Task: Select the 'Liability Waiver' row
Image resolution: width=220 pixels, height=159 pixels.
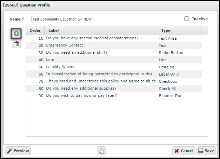Action: pyautogui.click(x=114, y=67)
